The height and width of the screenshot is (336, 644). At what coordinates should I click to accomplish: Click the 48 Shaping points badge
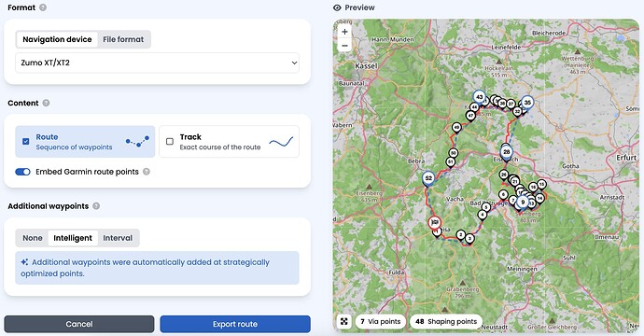click(x=446, y=321)
